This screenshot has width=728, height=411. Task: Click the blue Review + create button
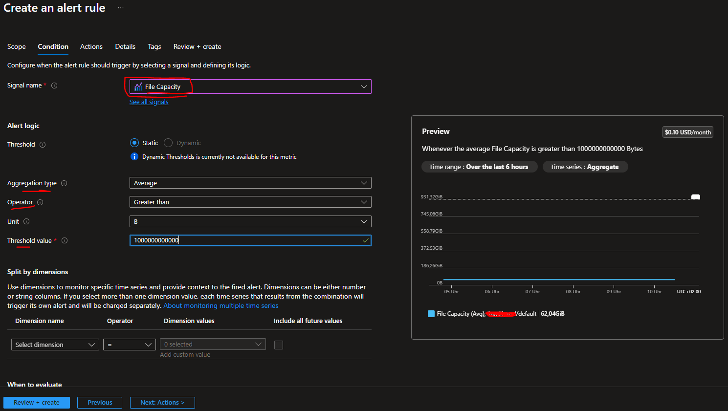37,403
